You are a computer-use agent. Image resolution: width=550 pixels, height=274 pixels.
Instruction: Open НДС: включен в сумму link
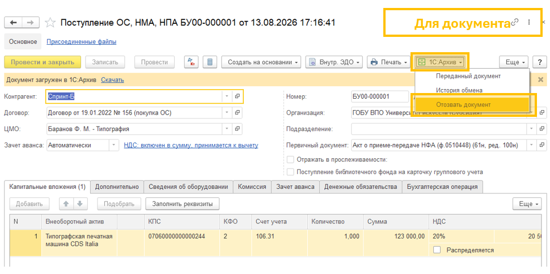pyautogui.click(x=191, y=145)
